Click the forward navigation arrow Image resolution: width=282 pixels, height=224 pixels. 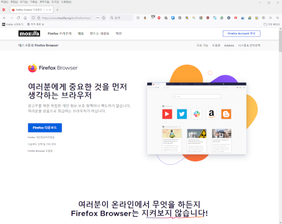tap(11, 18)
